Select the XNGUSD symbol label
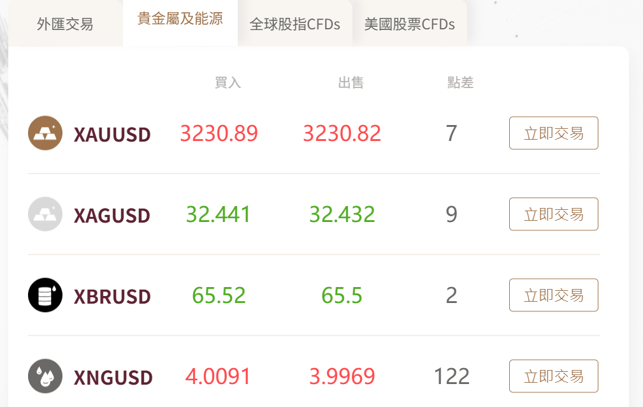 click(113, 377)
